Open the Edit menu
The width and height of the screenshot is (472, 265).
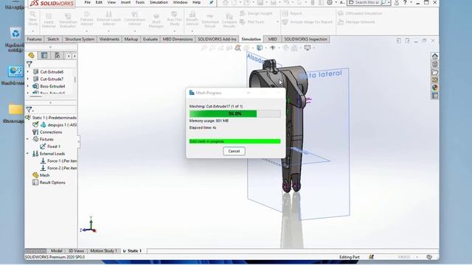tap(99, 2)
